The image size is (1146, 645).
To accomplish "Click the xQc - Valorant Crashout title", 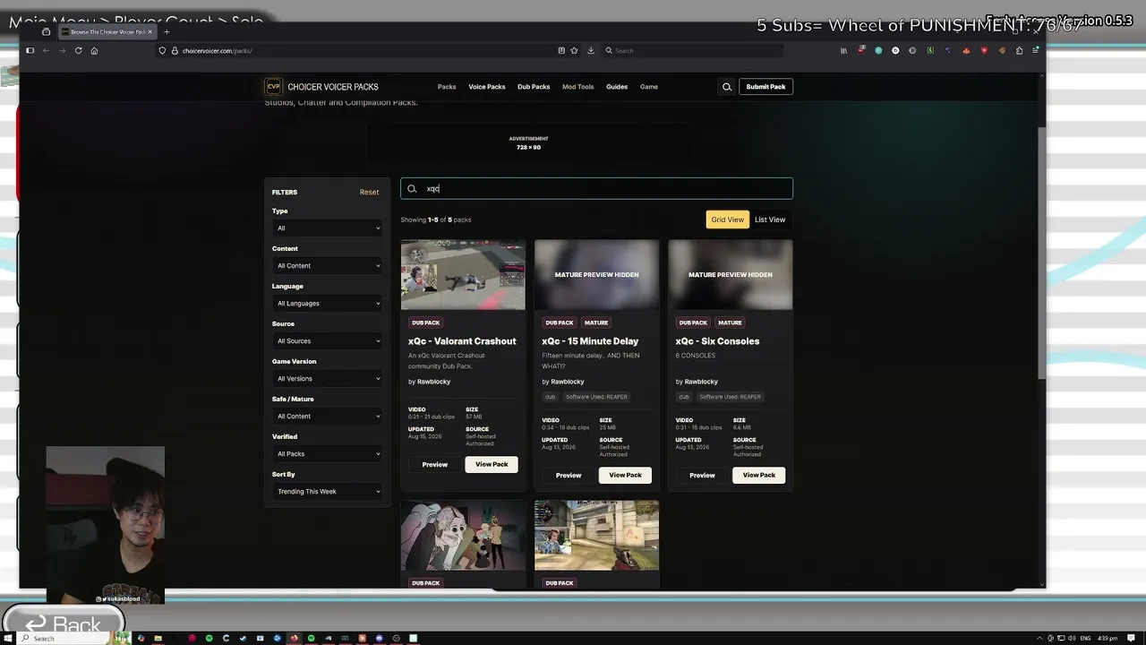I will pyautogui.click(x=462, y=341).
